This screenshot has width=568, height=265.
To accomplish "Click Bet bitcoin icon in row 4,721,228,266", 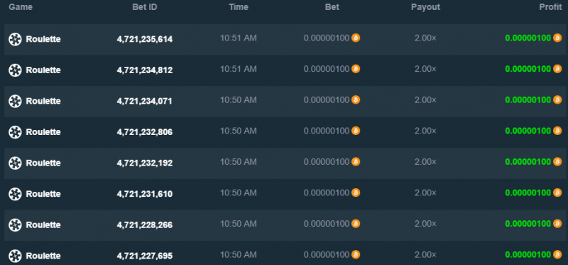I will pos(356,223).
